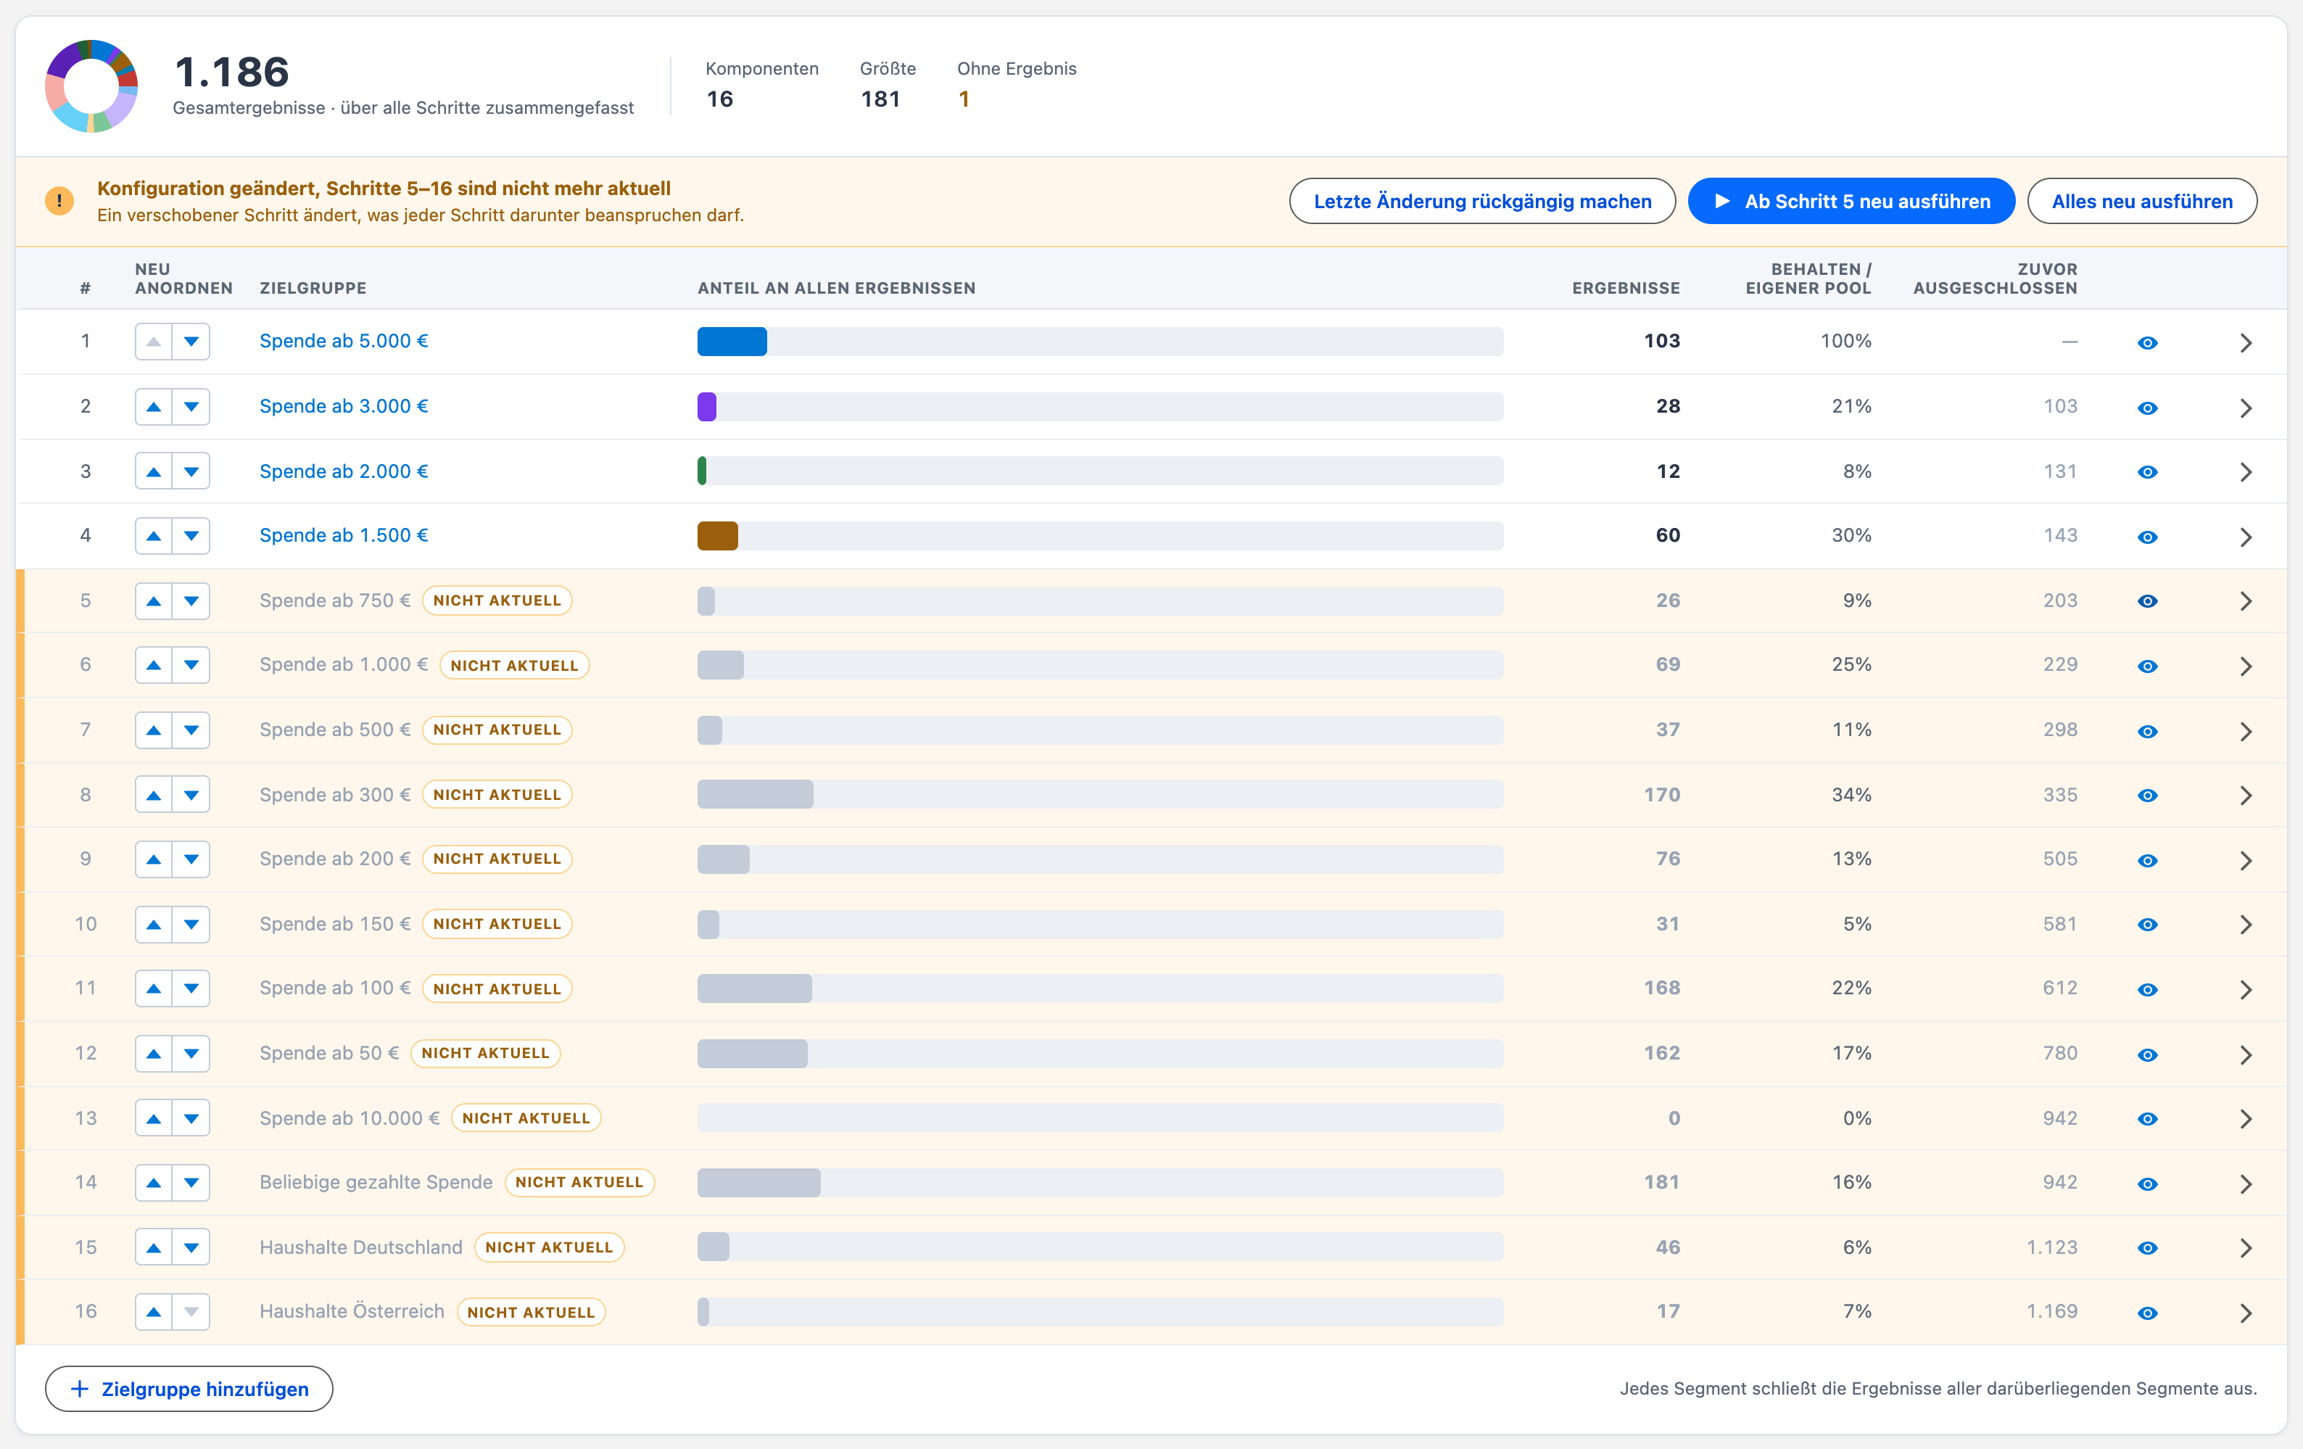Move 'Spende ab 10.000 €' step up
2303x1449 pixels.
(153, 1118)
